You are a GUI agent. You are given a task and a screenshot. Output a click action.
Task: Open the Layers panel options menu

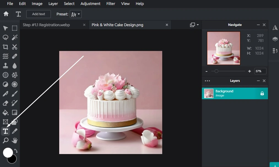[207, 81]
